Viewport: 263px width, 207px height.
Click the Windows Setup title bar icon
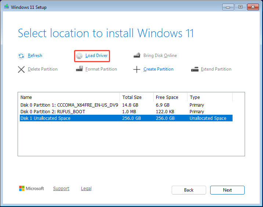7,7
